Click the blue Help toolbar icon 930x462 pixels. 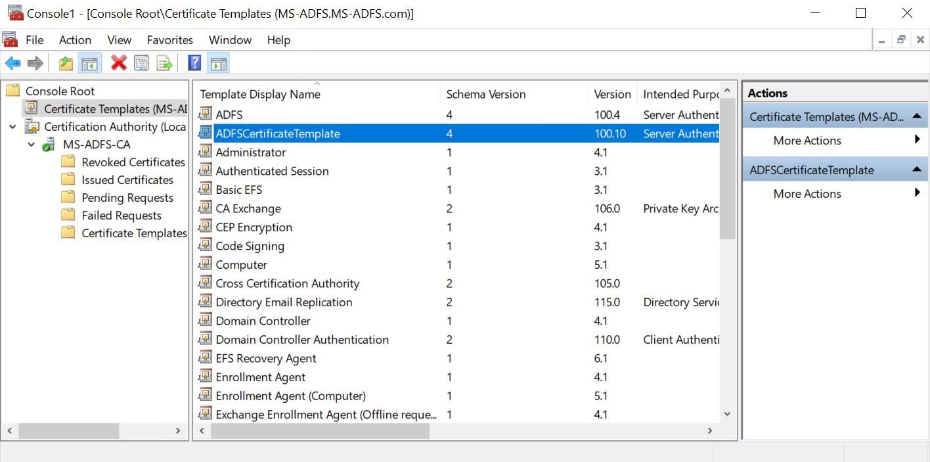click(x=194, y=63)
